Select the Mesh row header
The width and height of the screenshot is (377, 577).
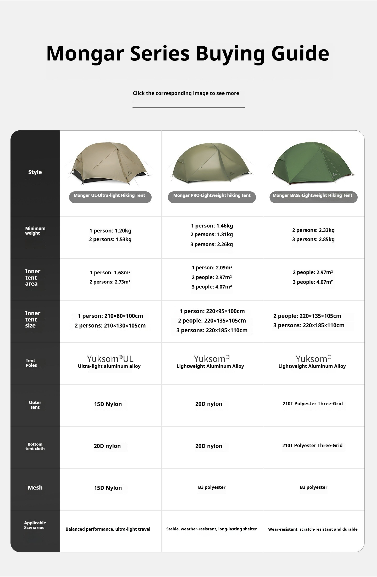35,487
